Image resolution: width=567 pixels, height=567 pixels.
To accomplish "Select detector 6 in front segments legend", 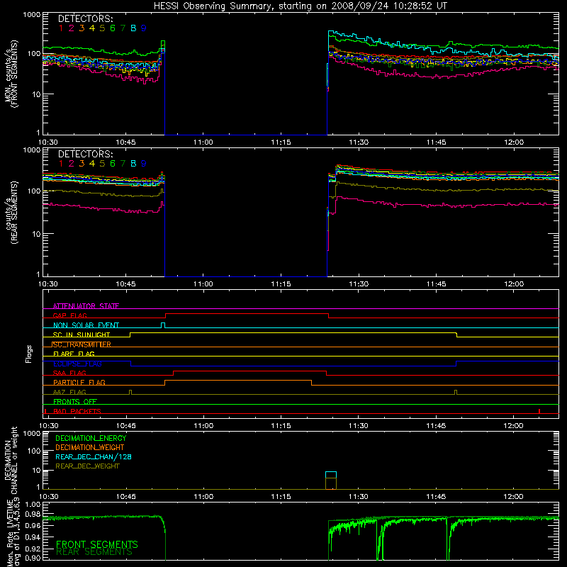I will point(113,28).
